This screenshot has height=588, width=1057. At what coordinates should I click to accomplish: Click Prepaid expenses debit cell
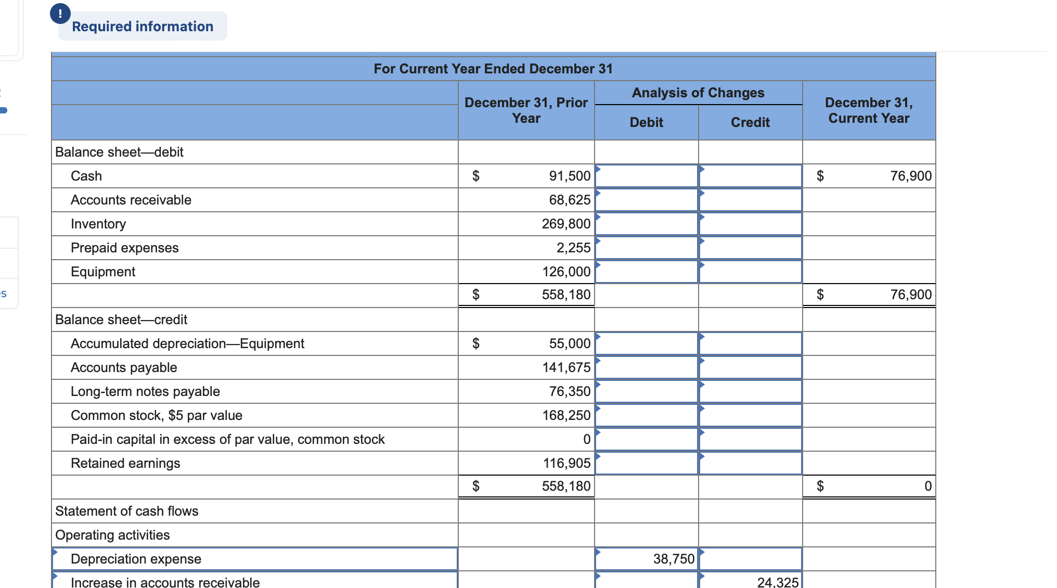[646, 248]
